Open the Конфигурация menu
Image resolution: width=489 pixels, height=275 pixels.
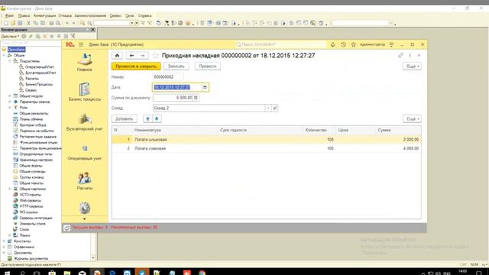[x=44, y=15]
